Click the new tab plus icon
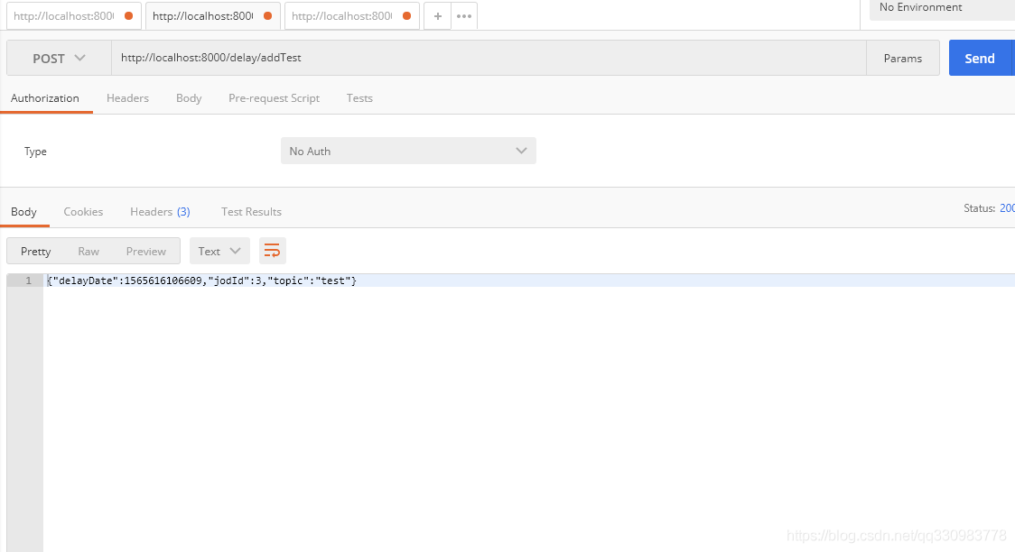The height and width of the screenshot is (552, 1015). pyautogui.click(x=438, y=16)
